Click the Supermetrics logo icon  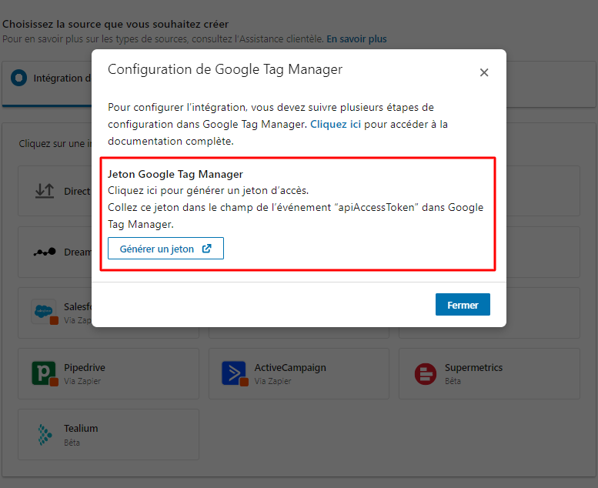(426, 373)
